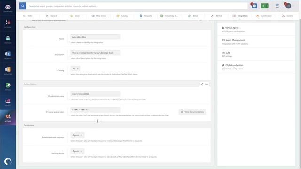The width and height of the screenshot is (301, 169).
Task: Click the View documentation button
Action: (192, 112)
